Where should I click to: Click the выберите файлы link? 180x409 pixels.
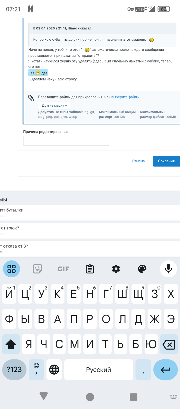127,97
